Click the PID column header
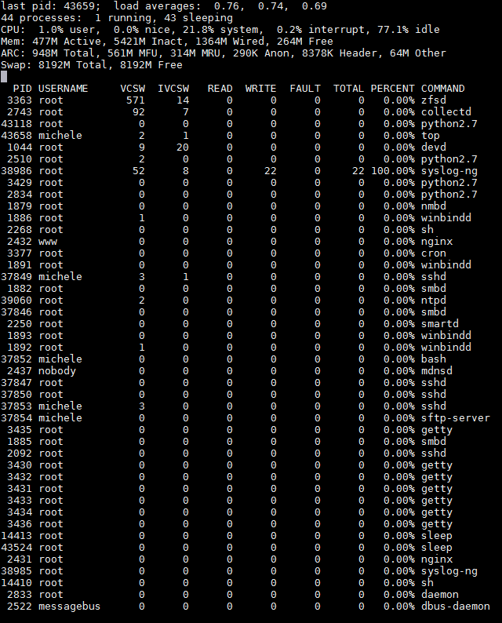This screenshot has width=502, height=623. 22,88
